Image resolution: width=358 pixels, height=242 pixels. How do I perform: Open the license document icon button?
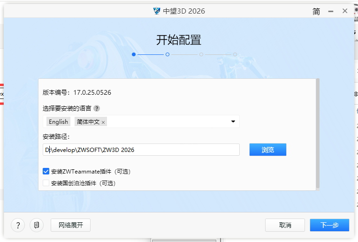tap(37, 225)
